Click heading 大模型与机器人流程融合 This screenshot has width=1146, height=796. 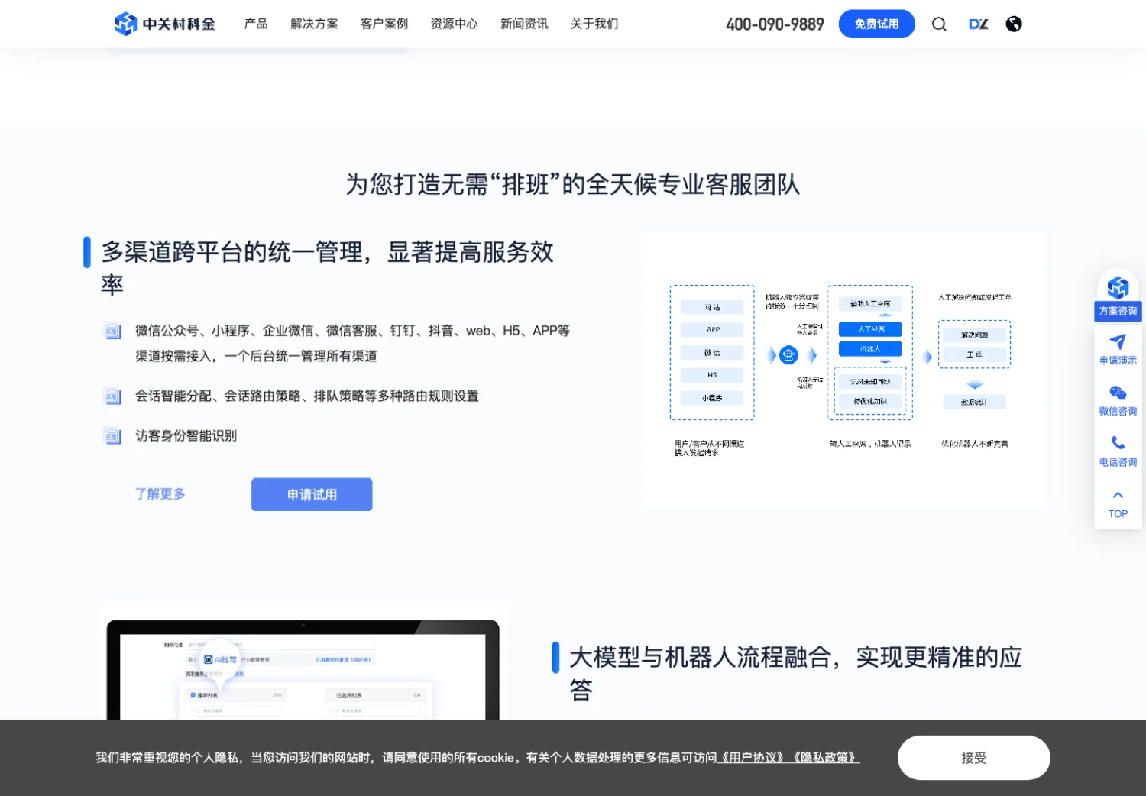pyautogui.click(x=795, y=673)
